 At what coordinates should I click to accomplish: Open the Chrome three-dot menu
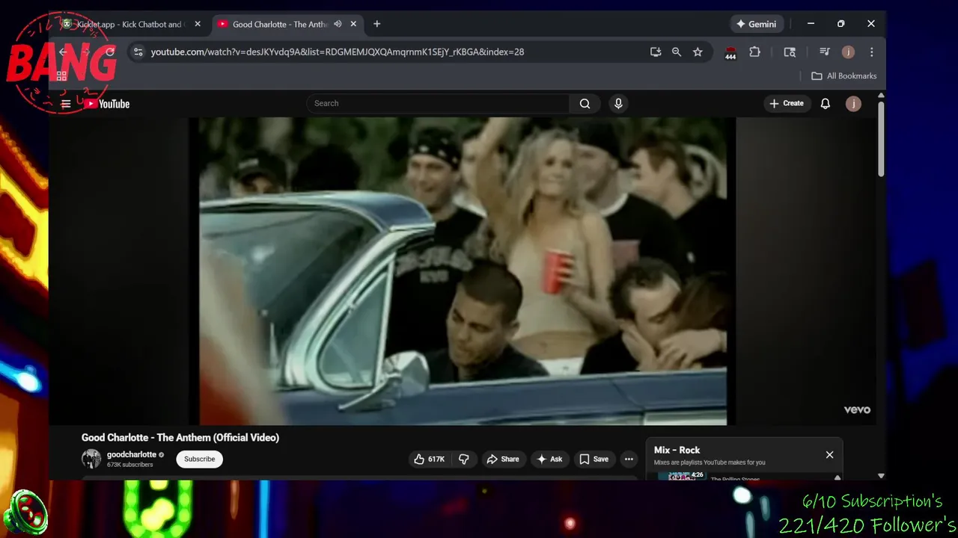pyautogui.click(x=871, y=52)
